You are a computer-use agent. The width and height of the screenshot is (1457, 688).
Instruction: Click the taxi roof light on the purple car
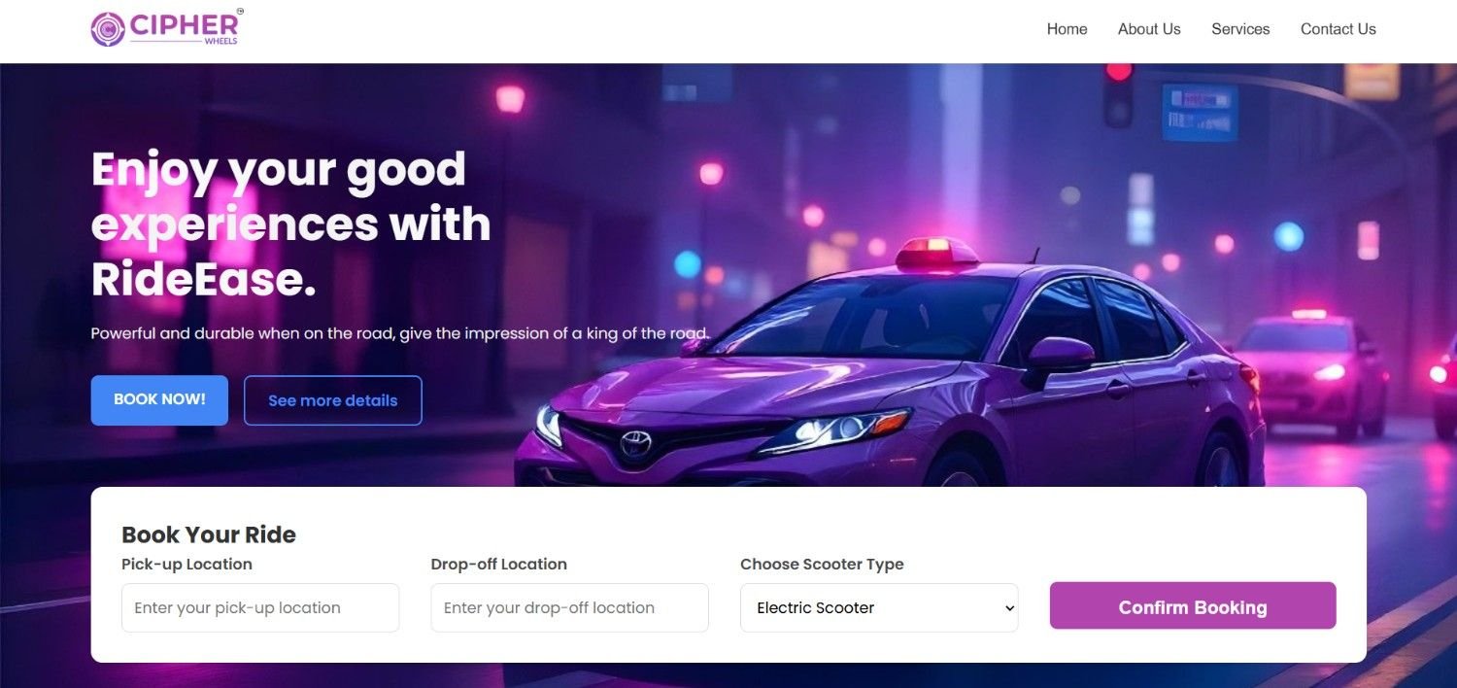tap(937, 254)
